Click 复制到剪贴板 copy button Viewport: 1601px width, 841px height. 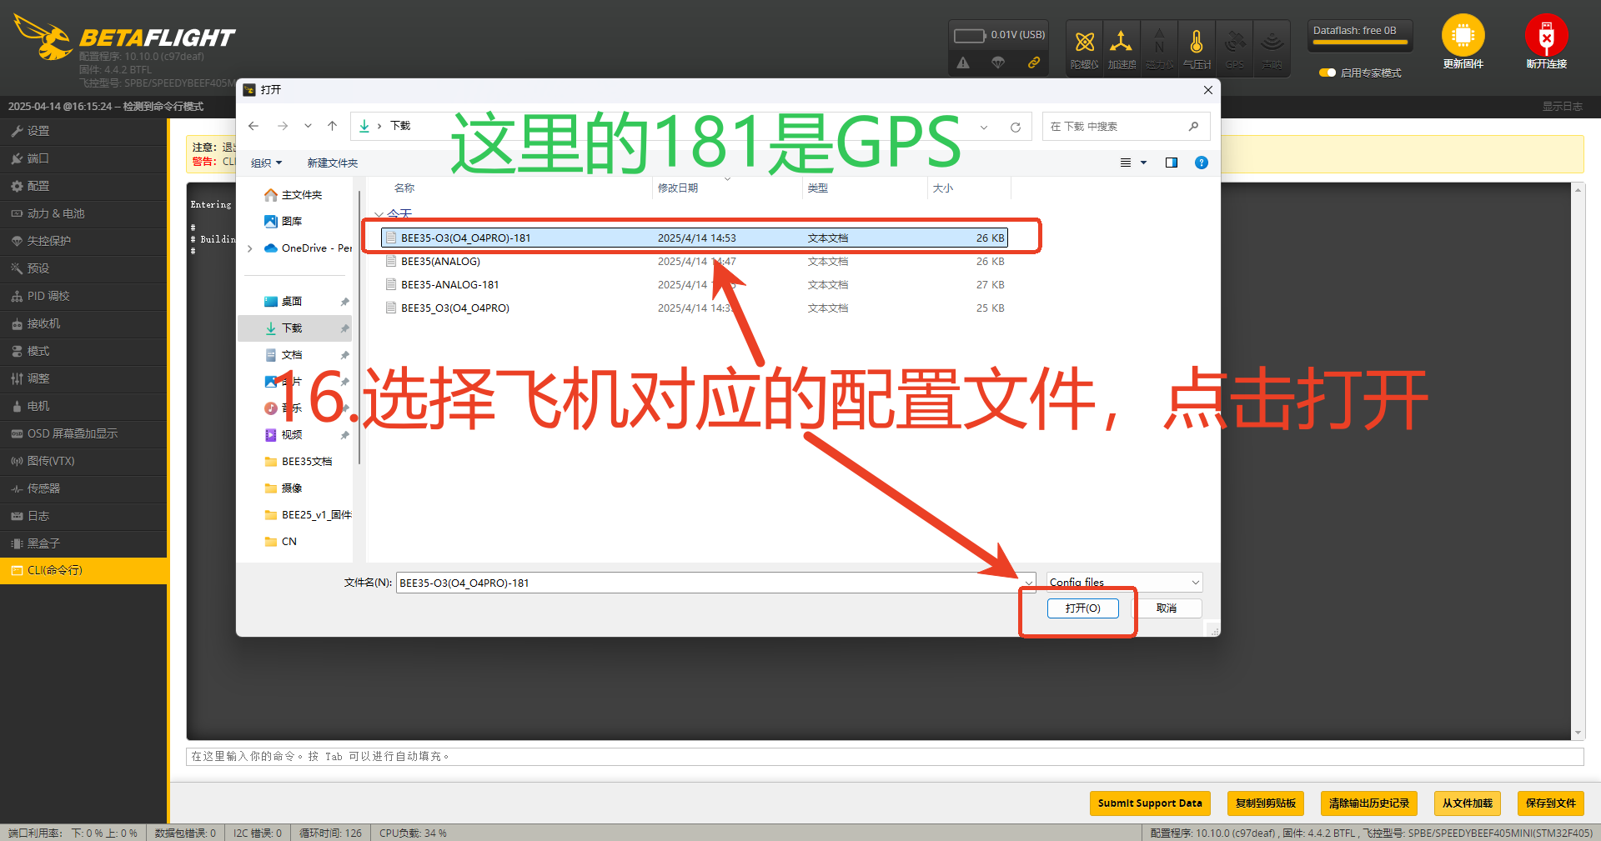[x=1265, y=803]
